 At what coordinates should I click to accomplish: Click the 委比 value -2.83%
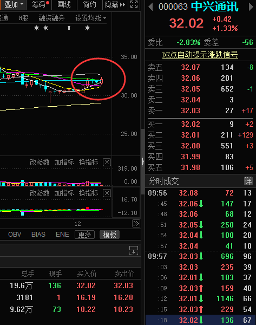tap(188, 42)
